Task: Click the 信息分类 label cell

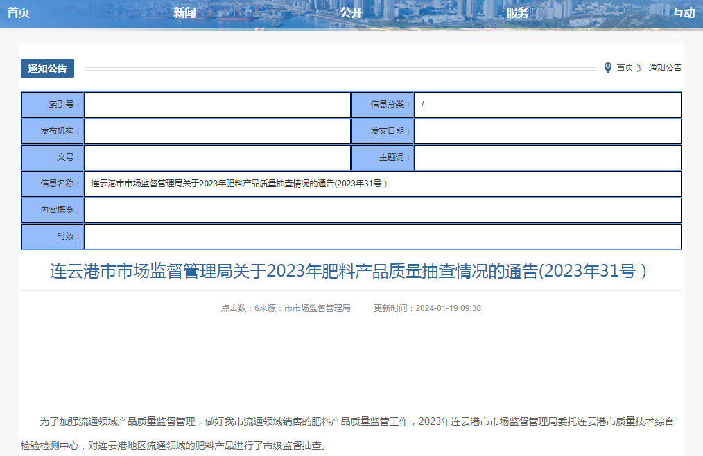Action: [x=383, y=105]
